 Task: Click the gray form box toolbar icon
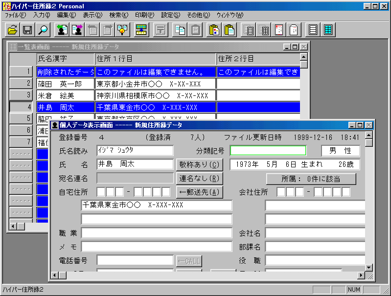pyautogui.click(x=161, y=30)
